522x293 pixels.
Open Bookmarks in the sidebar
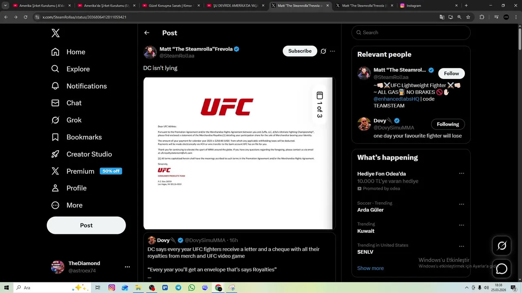tap(76, 137)
